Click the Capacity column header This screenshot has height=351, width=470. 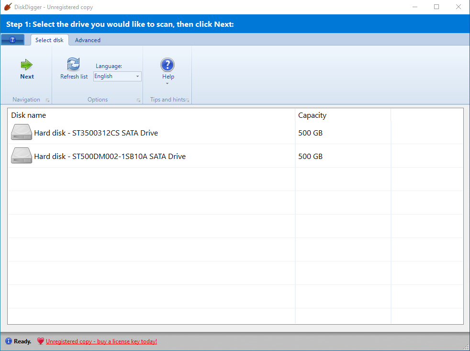pos(343,115)
